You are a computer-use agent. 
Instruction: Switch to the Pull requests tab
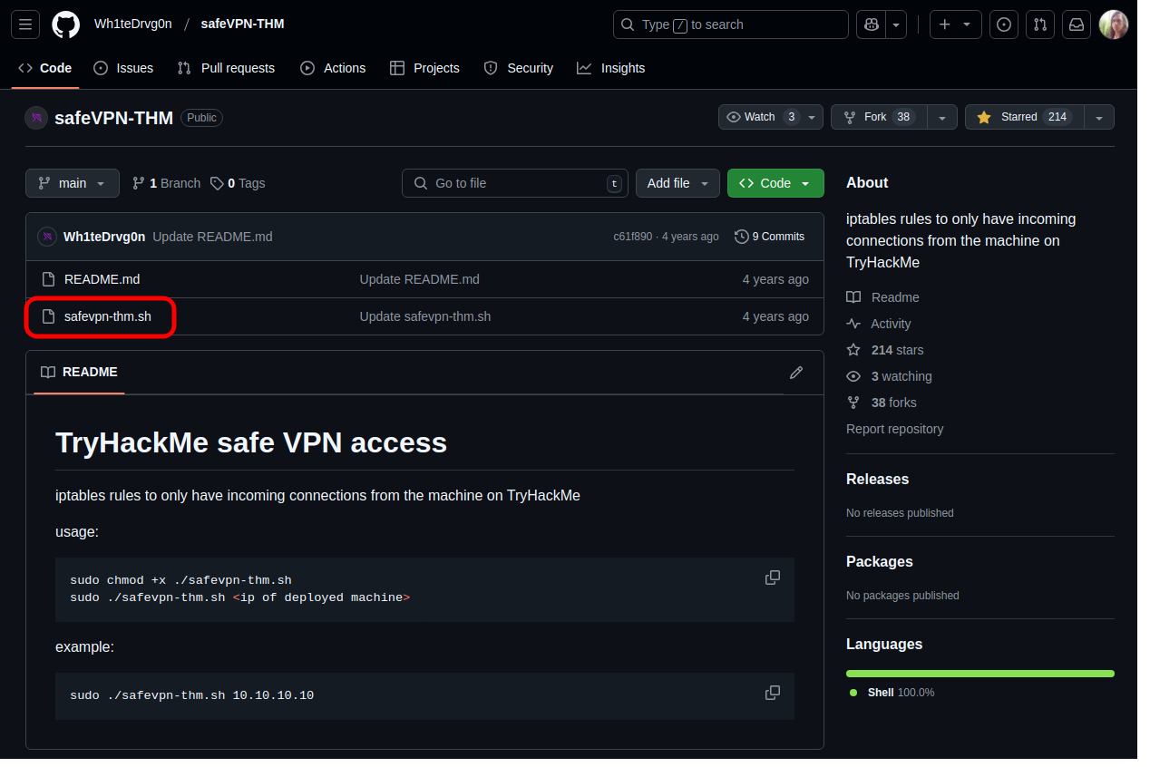click(x=226, y=68)
